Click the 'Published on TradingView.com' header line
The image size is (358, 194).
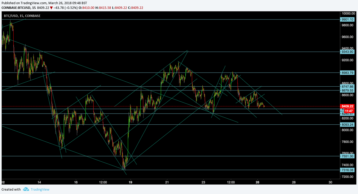44,3
